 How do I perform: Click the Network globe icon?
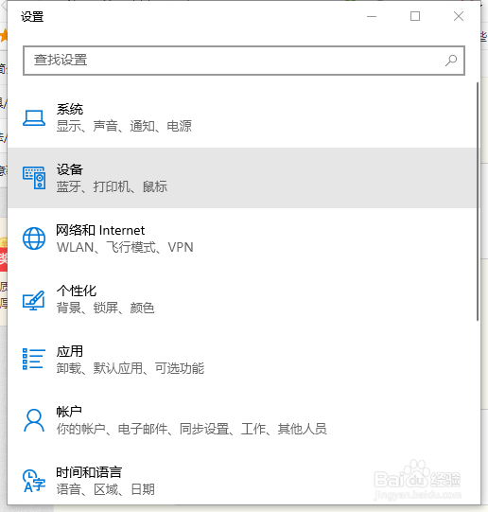[34, 238]
